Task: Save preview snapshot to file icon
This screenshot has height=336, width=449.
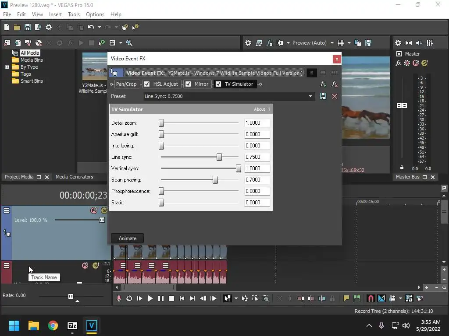Action: point(368,43)
